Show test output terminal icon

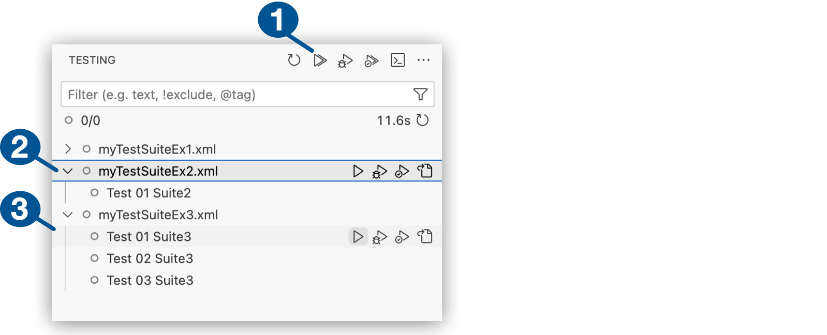397,60
